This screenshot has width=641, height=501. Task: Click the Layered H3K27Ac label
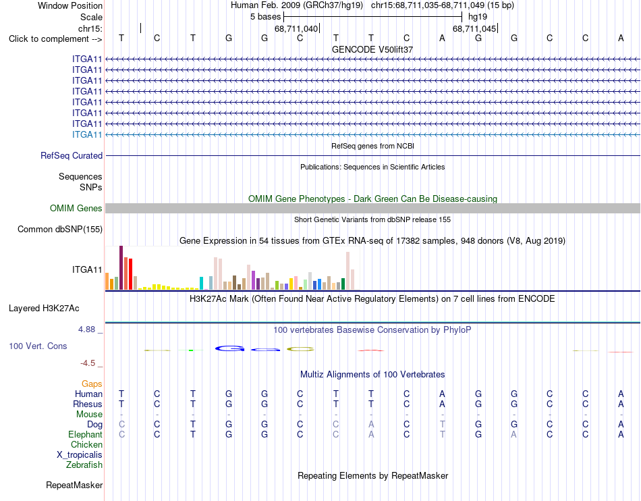(44, 309)
